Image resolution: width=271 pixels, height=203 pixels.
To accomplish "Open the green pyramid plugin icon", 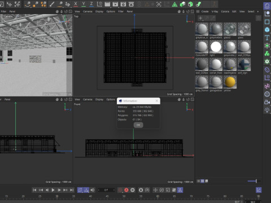I will coord(174,4).
